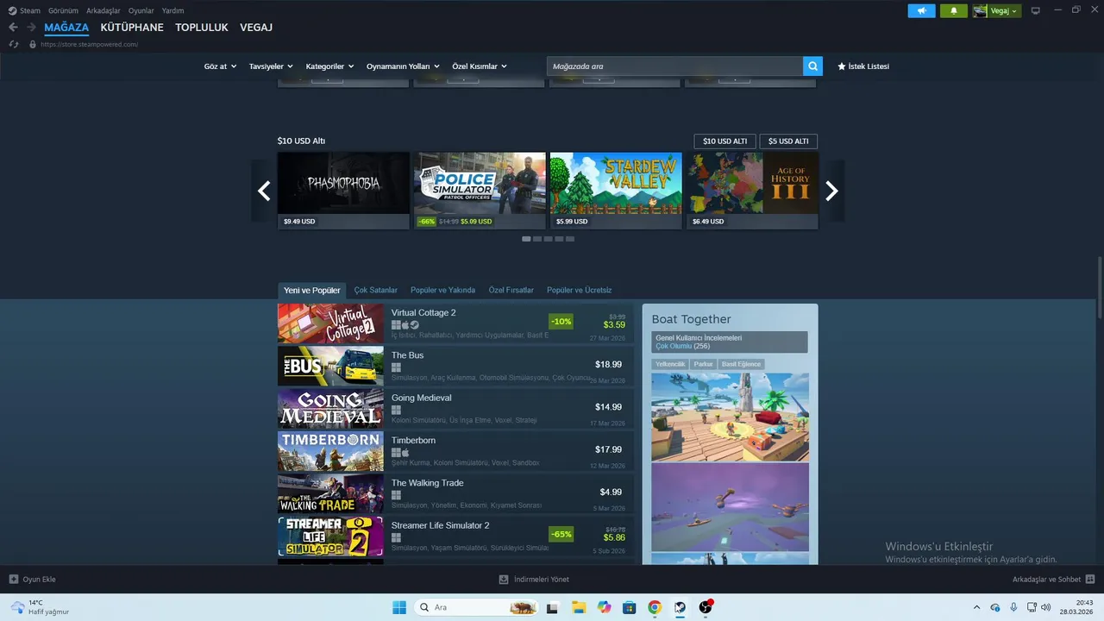1104x621 pixels.
Task: Expand the Göz at dropdown
Action: click(220, 66)
